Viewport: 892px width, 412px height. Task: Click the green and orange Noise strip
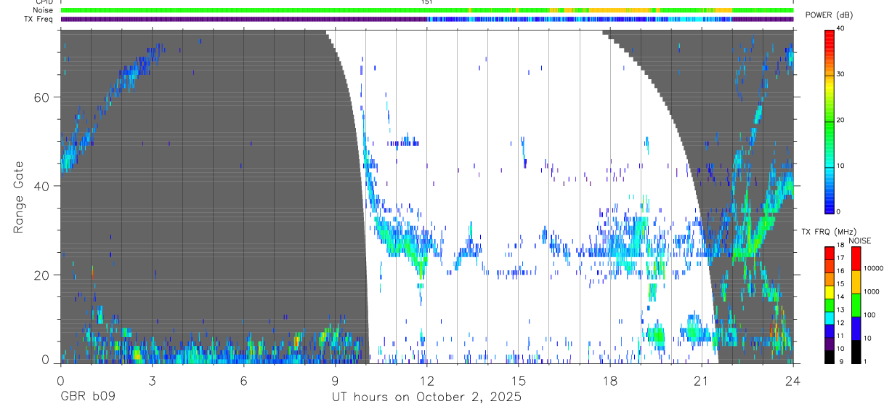[x=426, y=11]
